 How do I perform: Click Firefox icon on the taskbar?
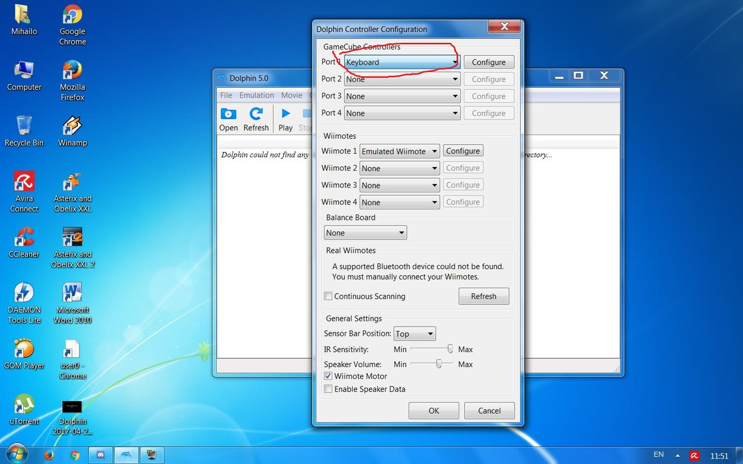pos(49,455)
